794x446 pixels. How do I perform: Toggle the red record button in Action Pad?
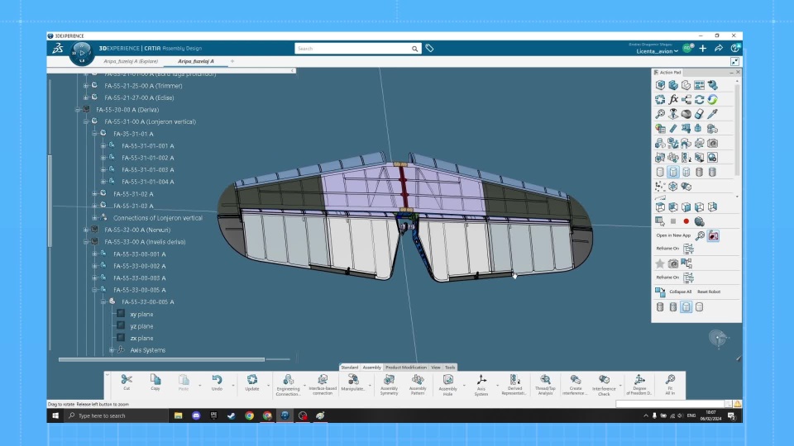click(x=686, y=221)
